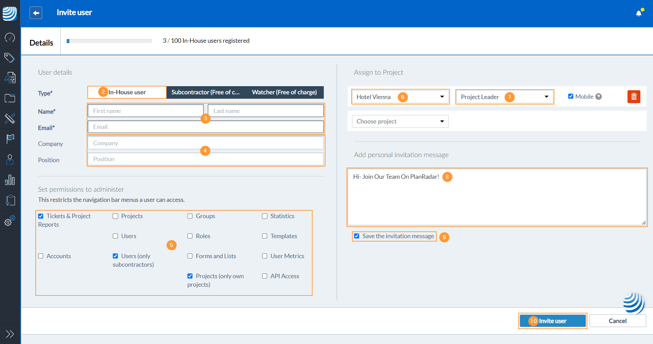Click the Email input field
Viewport: 653px width, 344px height.
205,127
